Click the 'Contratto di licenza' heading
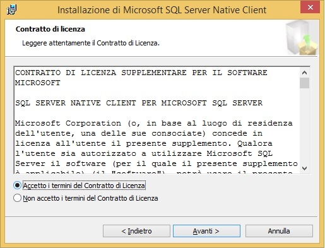 (50, 29)
